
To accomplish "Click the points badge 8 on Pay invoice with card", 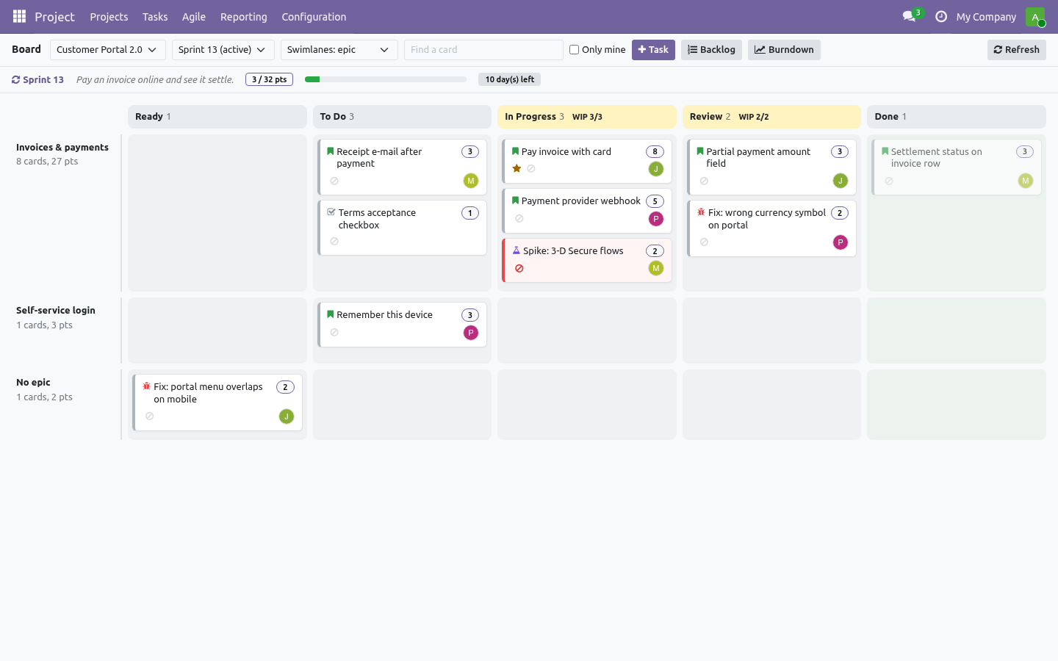I will 655,151.
